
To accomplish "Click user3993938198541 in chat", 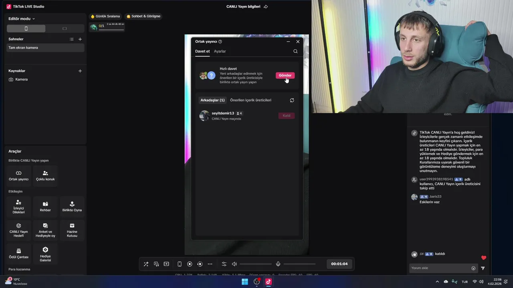I will pyautogui.click(x=436, y=179).
